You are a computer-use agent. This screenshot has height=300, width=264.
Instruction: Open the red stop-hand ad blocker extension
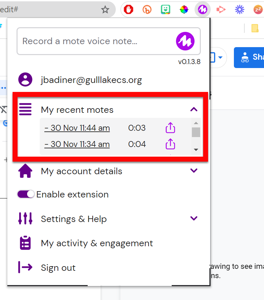point(129,9)
